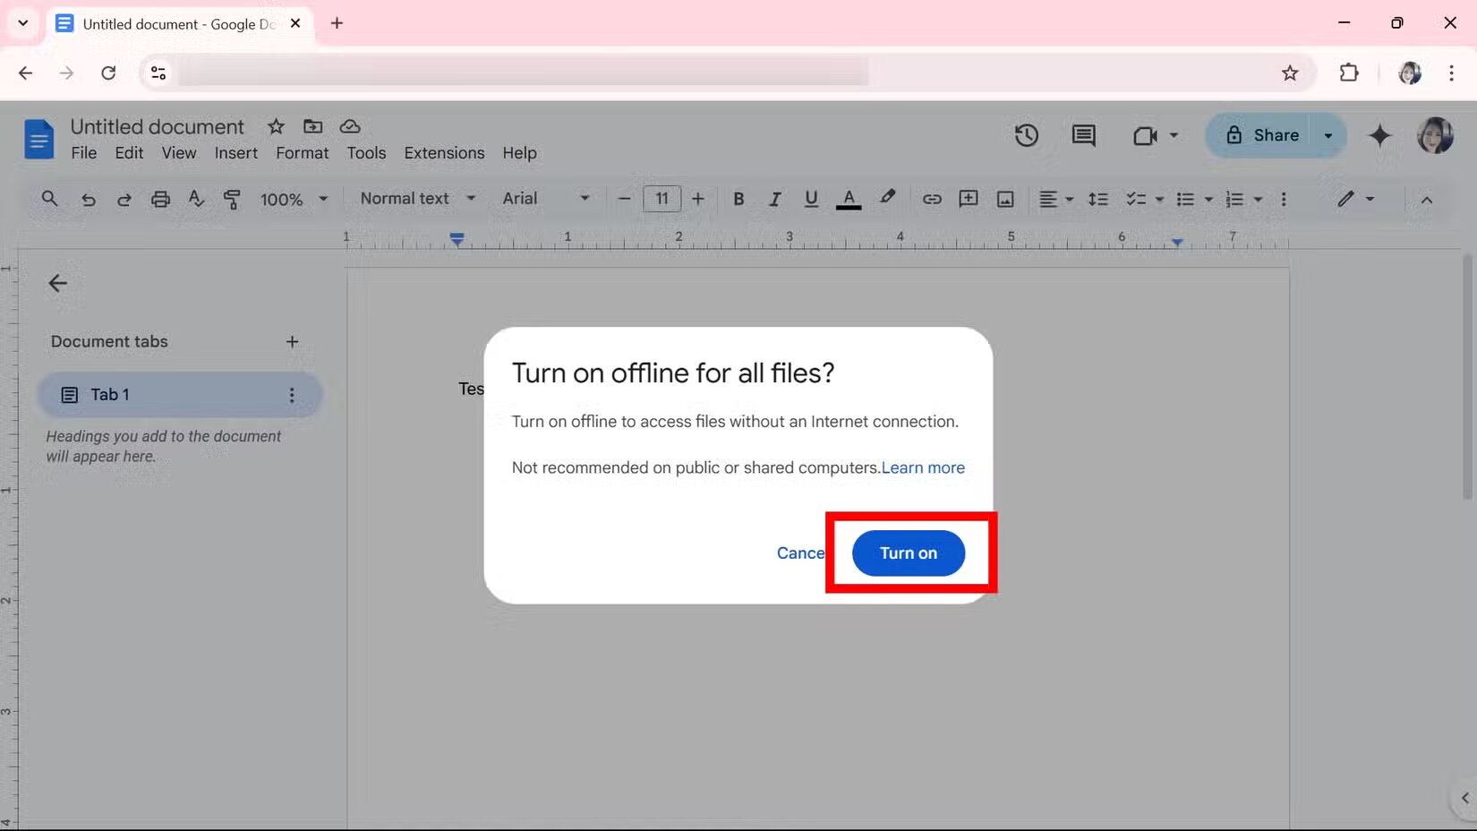Open version history
This screenshot has height=831, width=1477.
click(1026, 135)
